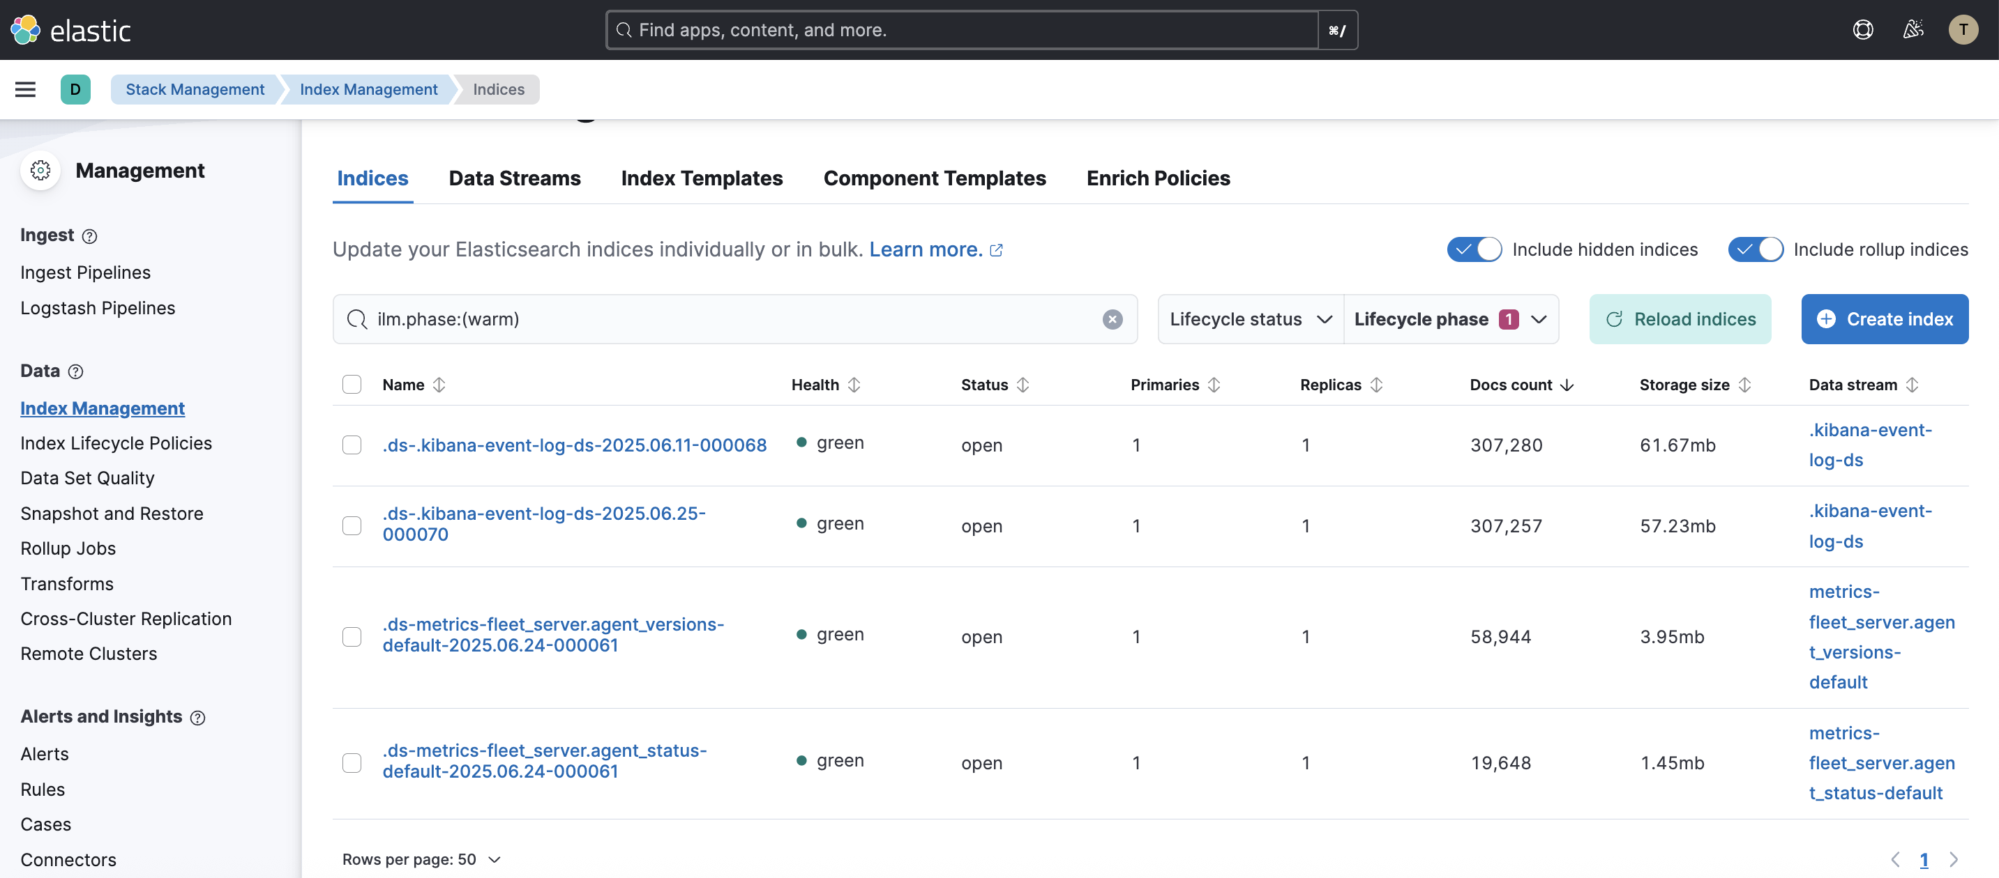The image size is (1999, 878).
Task: Open the help menu icon
Action: pyautogui.click(x=1862, y=29)
